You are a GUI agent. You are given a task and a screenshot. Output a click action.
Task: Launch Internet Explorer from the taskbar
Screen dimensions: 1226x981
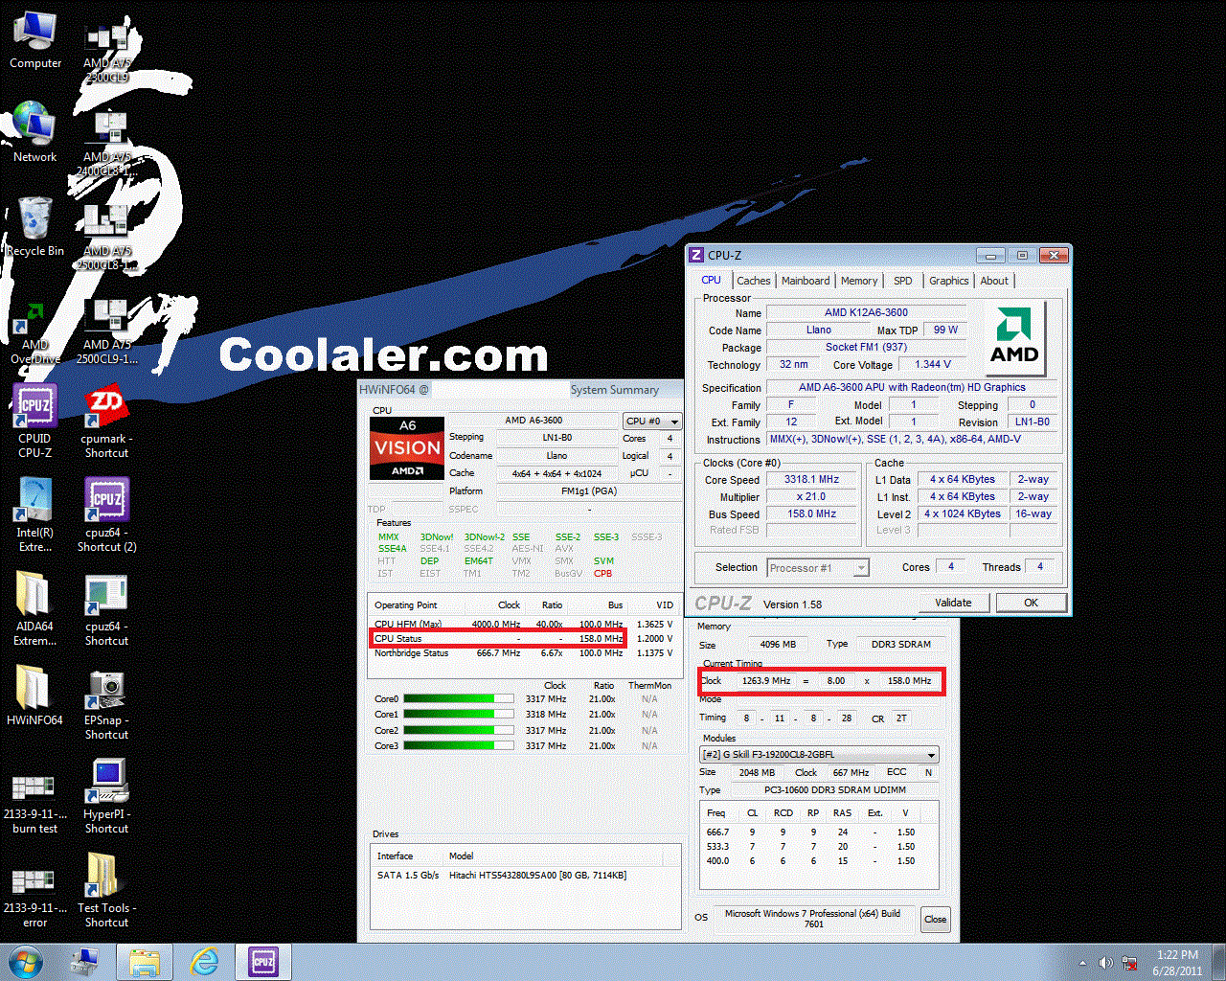click(204, 962)
